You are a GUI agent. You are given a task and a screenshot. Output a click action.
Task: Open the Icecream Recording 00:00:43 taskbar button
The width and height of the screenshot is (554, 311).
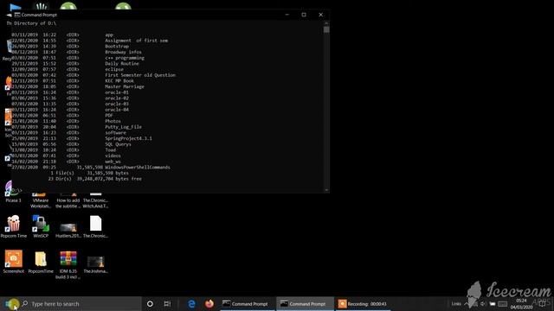[364, 303]
